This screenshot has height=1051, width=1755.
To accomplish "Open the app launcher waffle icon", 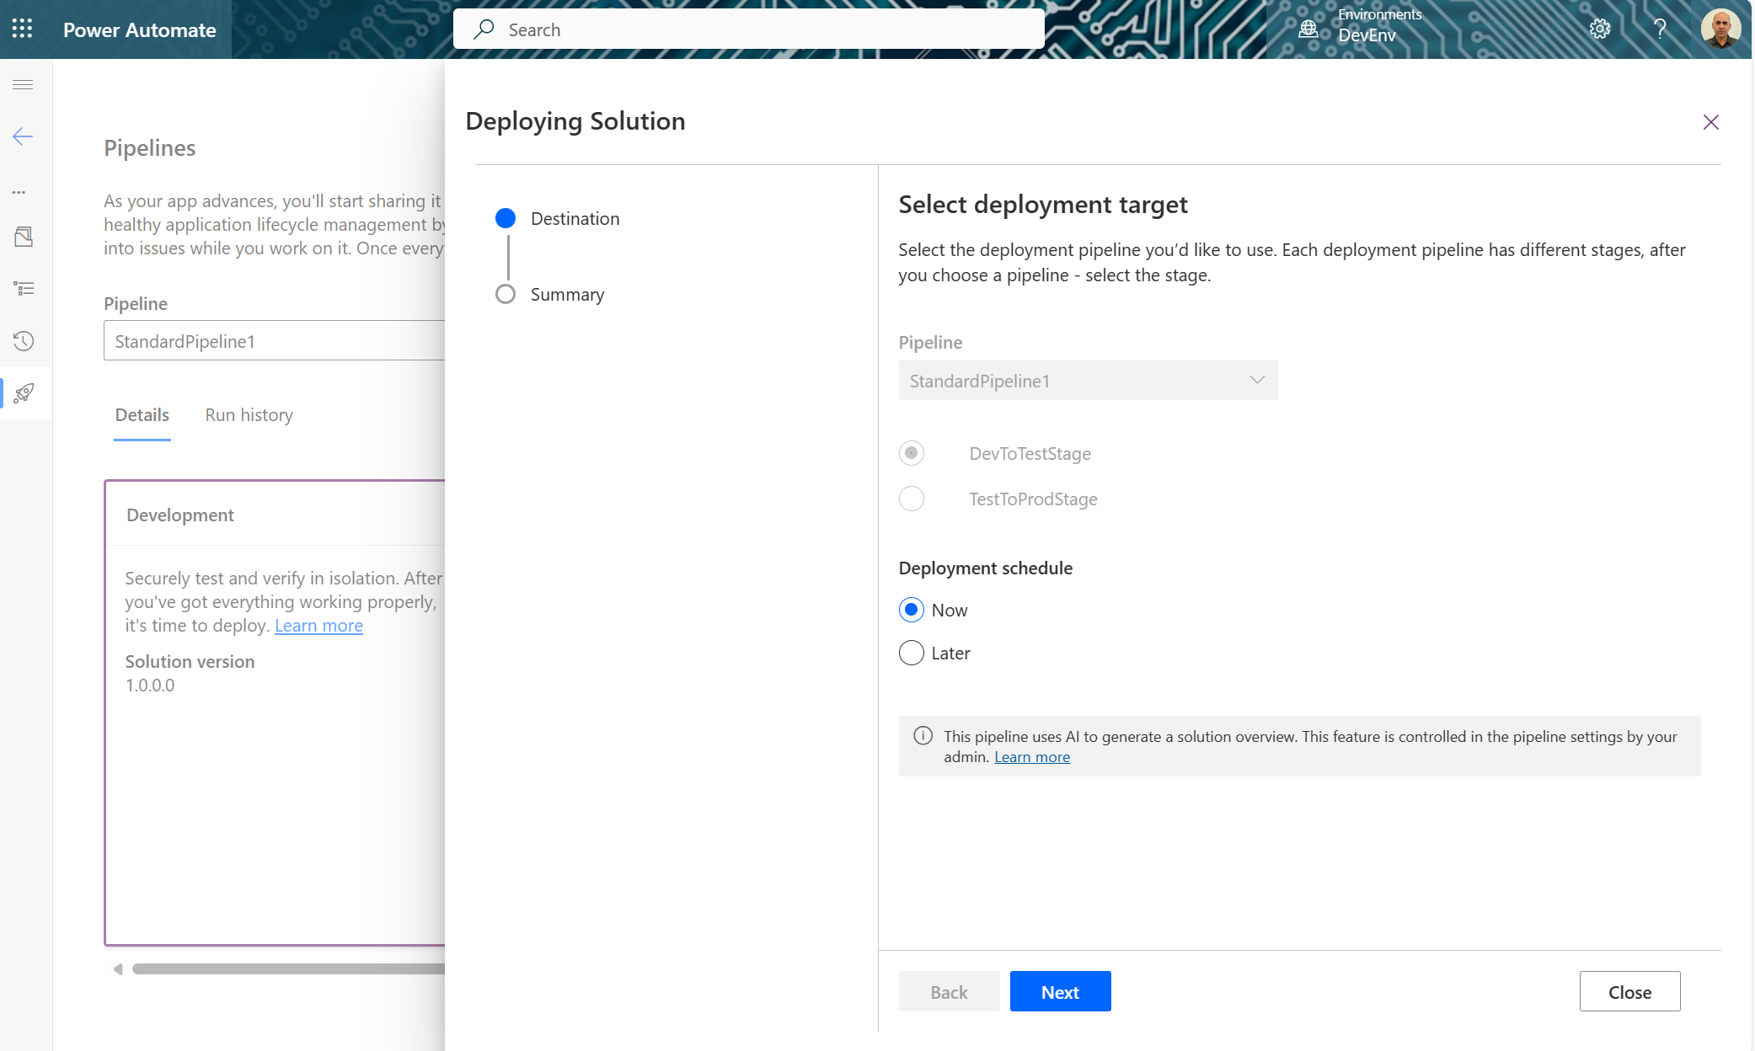I will coord(23,29).
